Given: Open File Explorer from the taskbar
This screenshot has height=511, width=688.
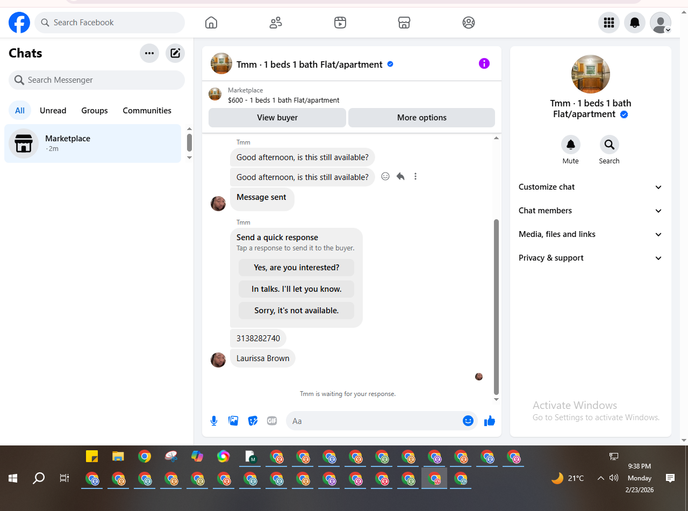Looking at the screenshot, I should click(x=118, y=457).
